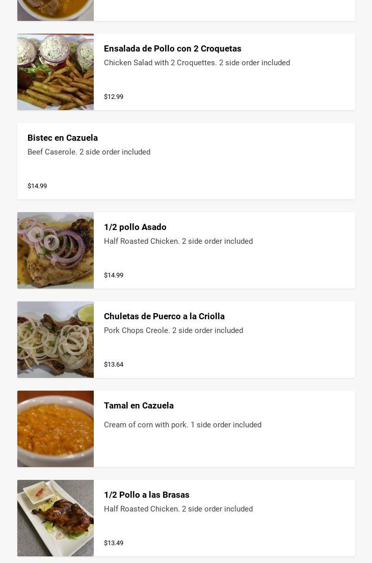The height and width of the screenshot is (563, 372).
Task: Open the Ensalada de Pollo con 2 Croquetas photo
Action: click(x=56, y=72)
